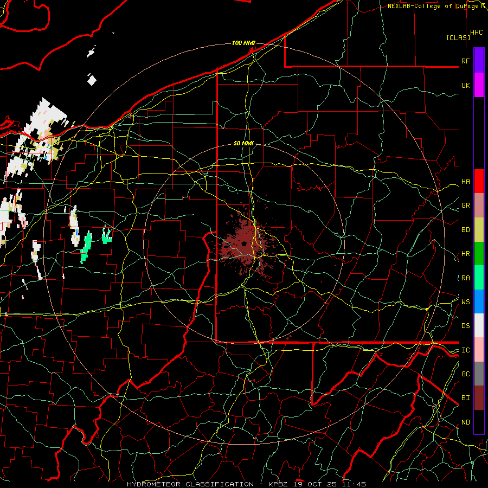Screen dimensions: 488x488
Task: Click the 'ND' legend text label
Action: [x=466, y=422]
